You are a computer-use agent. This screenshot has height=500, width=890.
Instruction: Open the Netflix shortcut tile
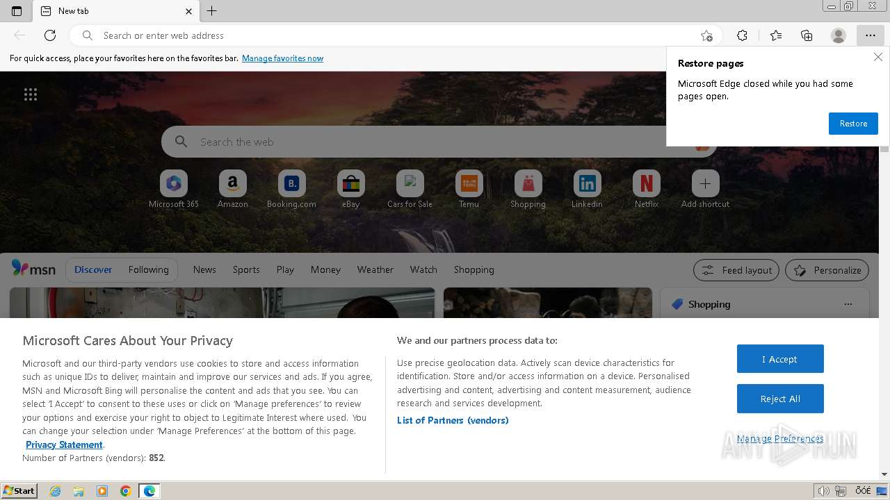tap(647, 189)
